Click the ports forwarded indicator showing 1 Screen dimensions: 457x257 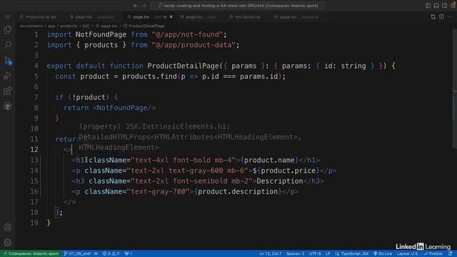(129, 254)
